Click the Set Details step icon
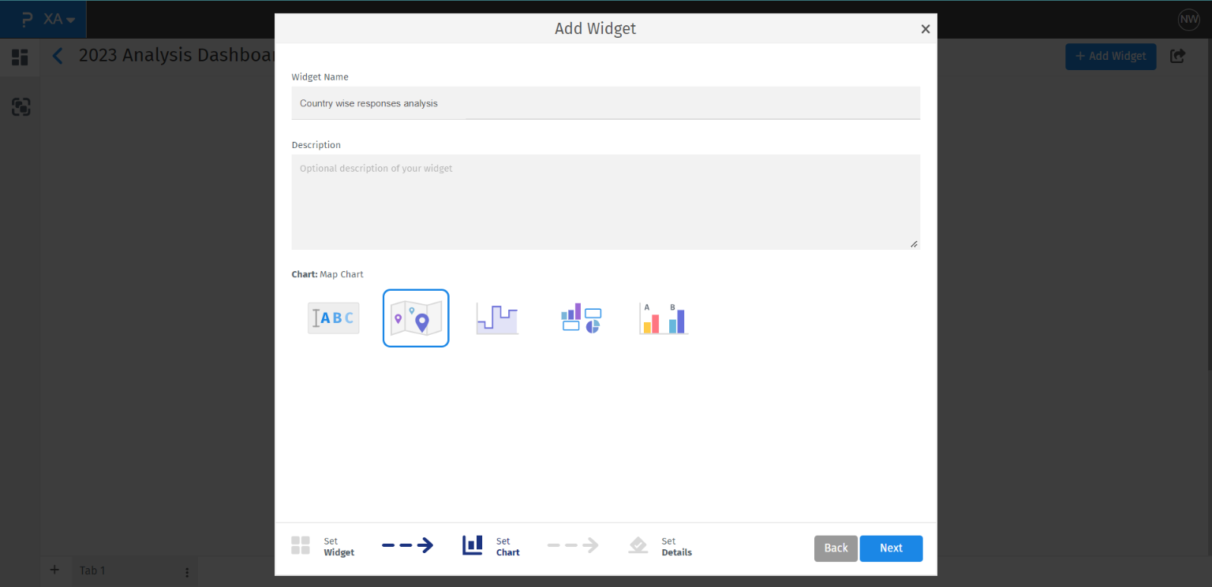 click(638, 545)
